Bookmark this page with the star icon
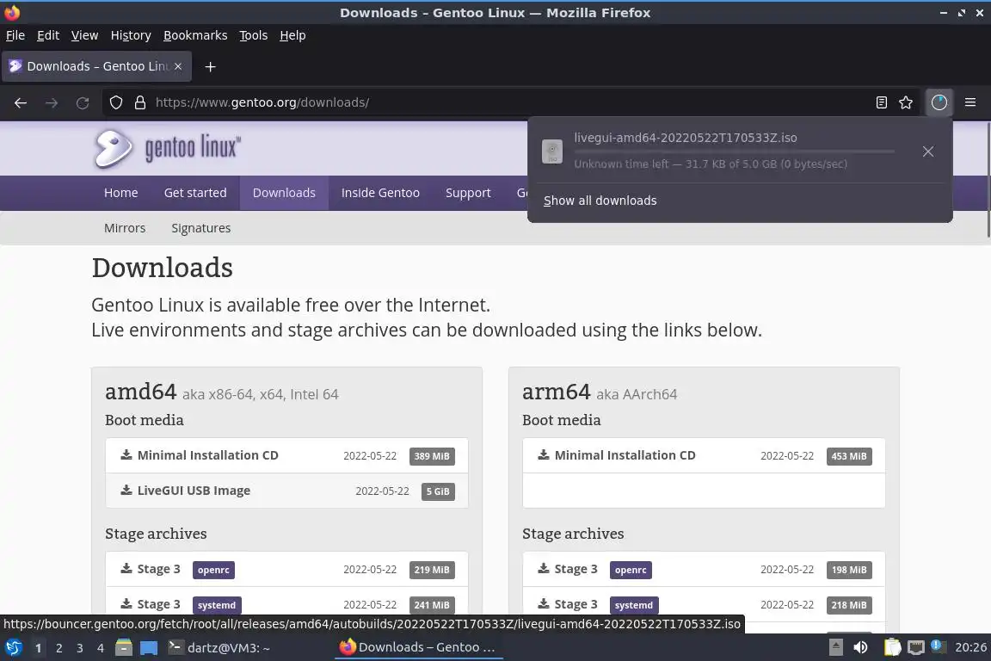 click(906, 102)
